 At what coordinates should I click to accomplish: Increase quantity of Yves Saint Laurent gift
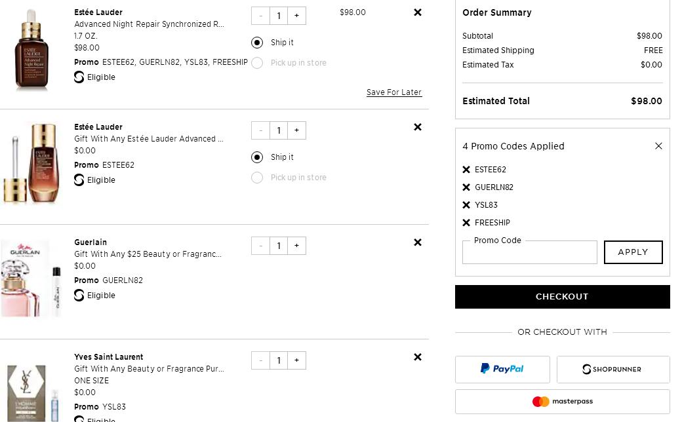tap(296, 360)
